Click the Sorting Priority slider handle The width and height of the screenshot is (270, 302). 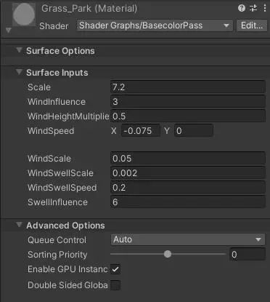point(168,254)
